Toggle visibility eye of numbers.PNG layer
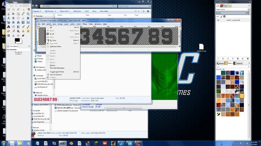The width and height of the screenshot is (261, 146). [218, 20]
